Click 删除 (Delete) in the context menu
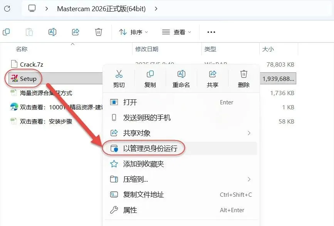The image size is (334, 226). [244, 79]
